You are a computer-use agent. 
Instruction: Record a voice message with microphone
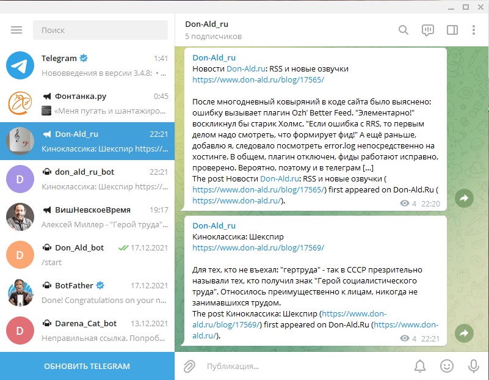click(473, 366)
